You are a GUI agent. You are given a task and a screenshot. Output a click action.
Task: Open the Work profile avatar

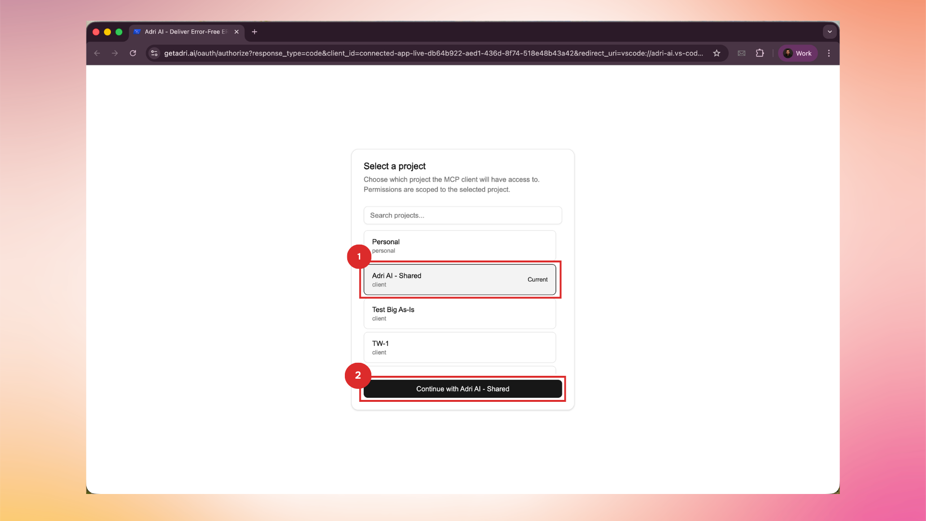point(798,53)
